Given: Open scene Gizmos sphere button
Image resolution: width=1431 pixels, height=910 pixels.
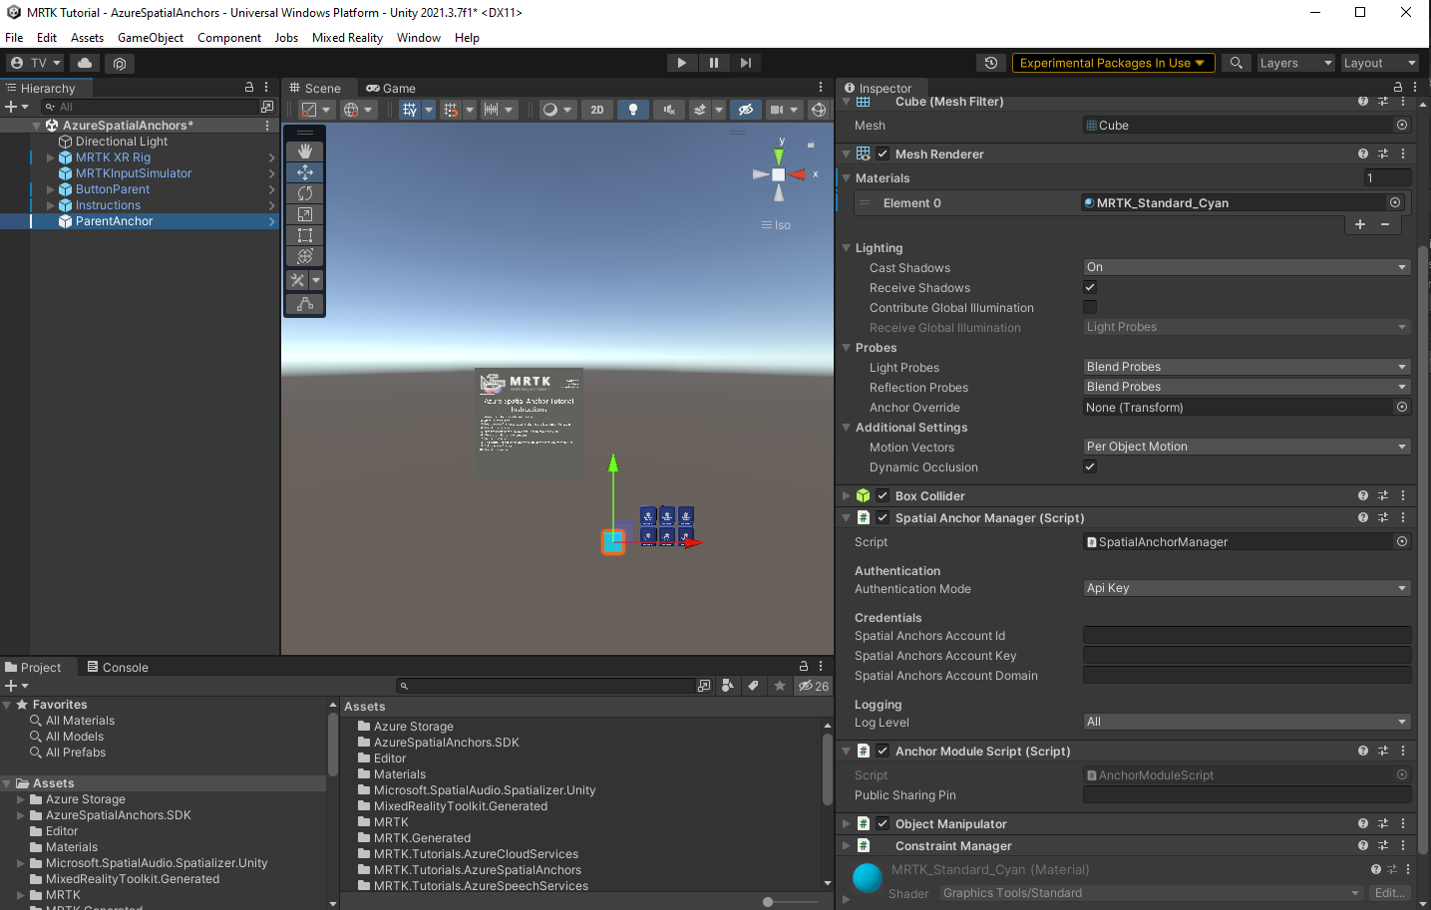Looking at the screenshot, I should 819,110.
